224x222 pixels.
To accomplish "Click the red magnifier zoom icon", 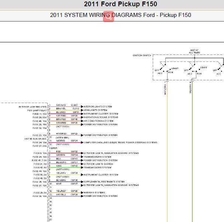I will point(108,17).
